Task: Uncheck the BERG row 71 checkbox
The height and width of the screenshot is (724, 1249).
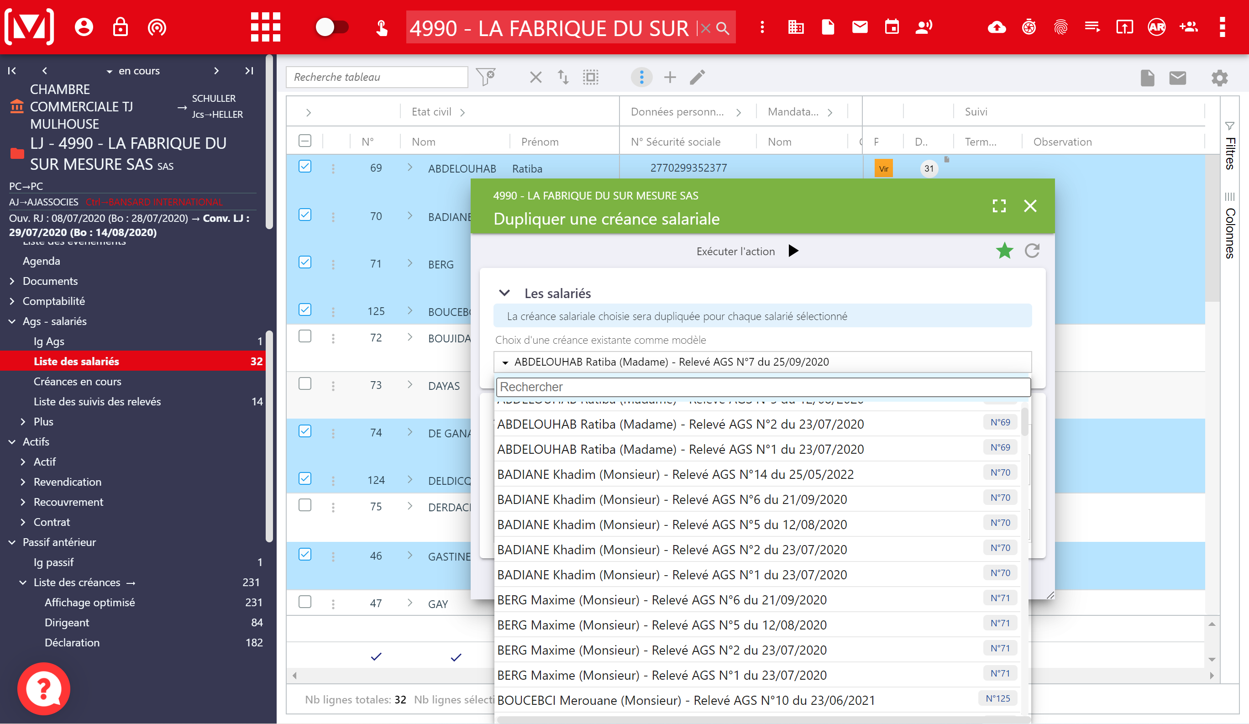Action: 305,262
